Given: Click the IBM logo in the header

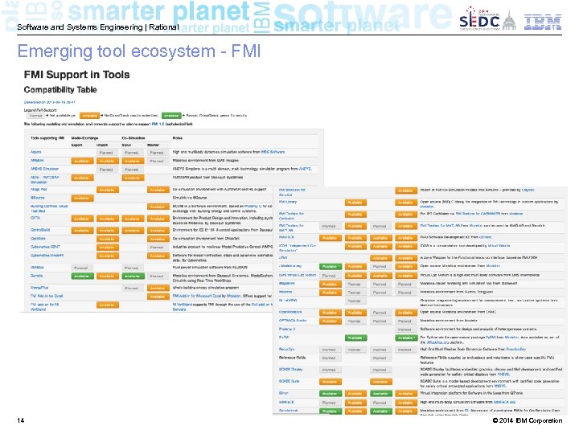Looking at the screenshot, I should 543,22.
